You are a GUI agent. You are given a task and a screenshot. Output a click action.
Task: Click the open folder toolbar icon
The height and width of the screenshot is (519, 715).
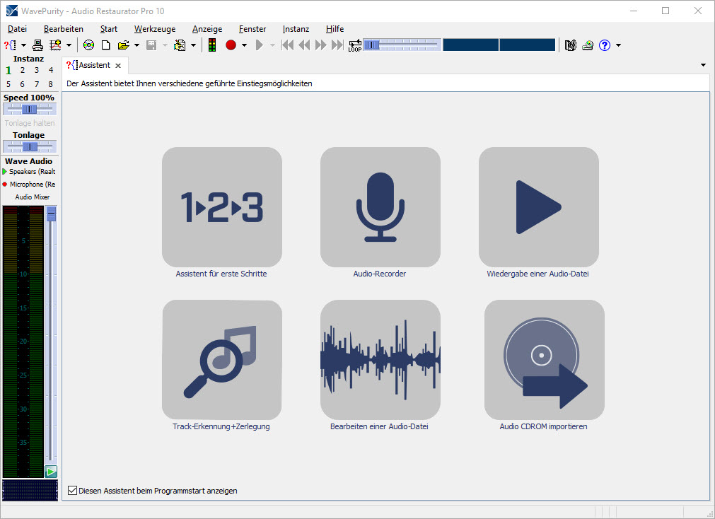click(123, 45)
